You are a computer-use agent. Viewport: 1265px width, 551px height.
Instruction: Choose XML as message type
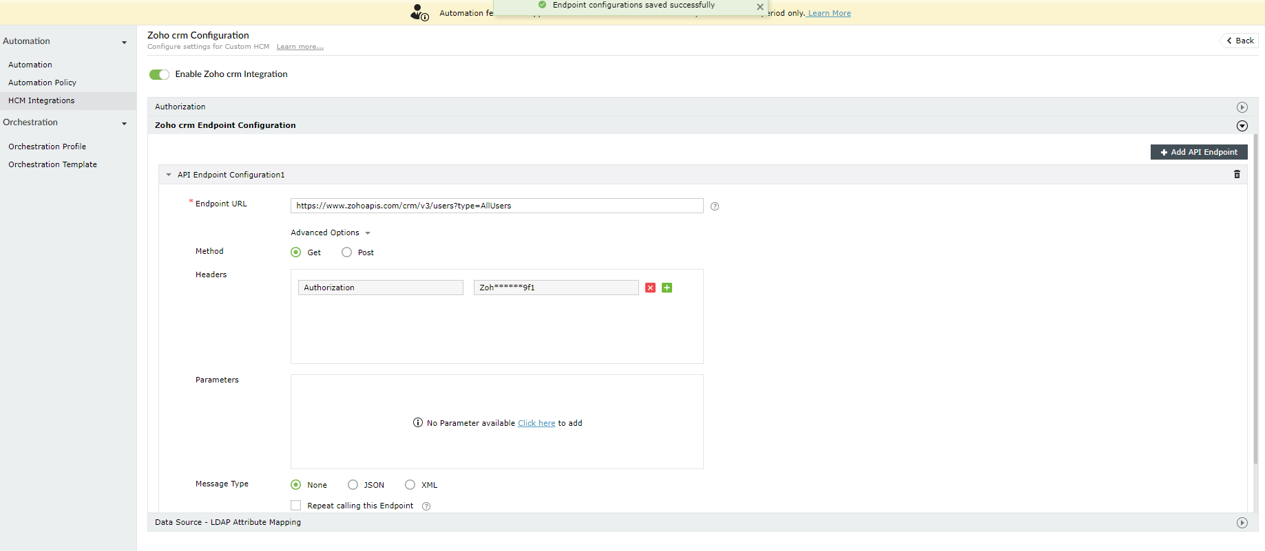[410, 485]
